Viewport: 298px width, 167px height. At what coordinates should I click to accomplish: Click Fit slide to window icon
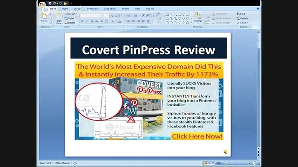click(255, 163)
